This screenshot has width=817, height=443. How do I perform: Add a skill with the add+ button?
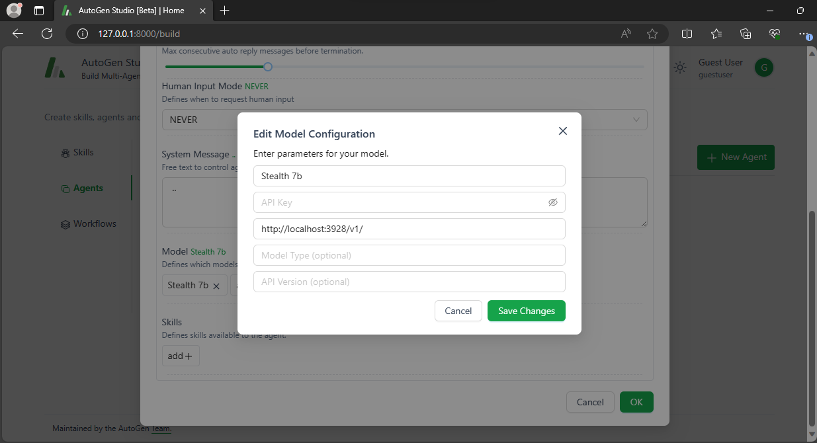click(x=181, y=356)
